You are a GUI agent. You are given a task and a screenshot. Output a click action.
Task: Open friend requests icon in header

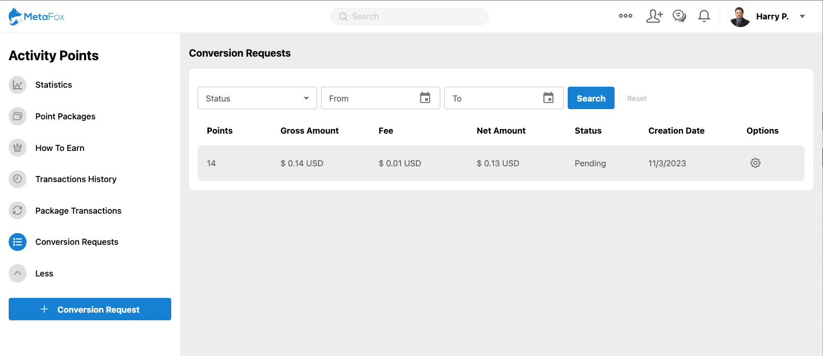point(654,16)
